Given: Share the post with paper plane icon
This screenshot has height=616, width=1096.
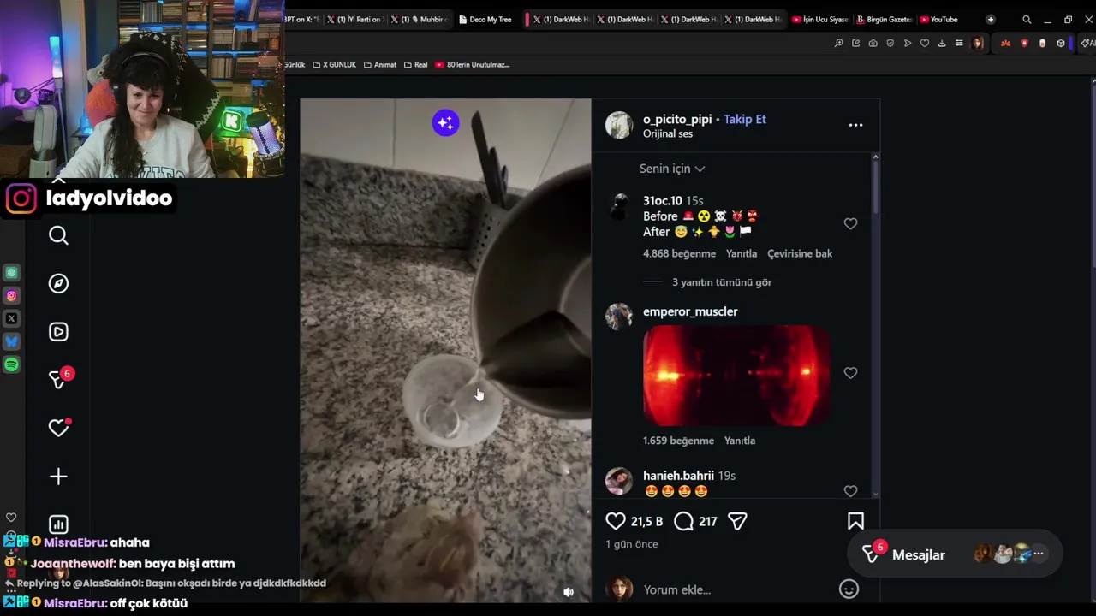Looking at the screenshot, I should 737,521.
